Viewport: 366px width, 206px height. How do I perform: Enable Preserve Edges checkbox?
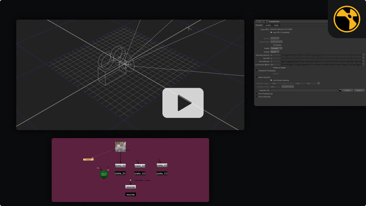(271, 68)
